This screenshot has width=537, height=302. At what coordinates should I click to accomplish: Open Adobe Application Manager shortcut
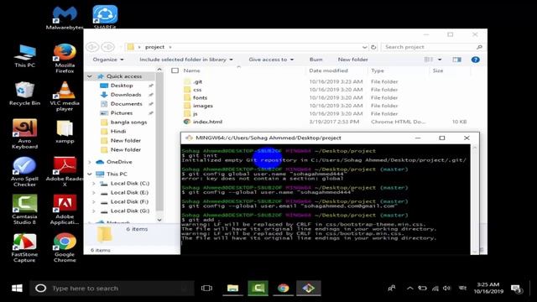pyautogui.click(x=65, y=210)
